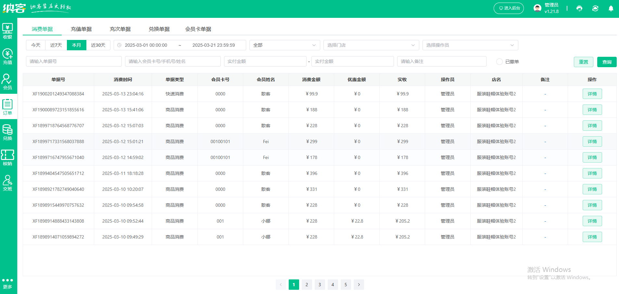Screen dimensions: 619x294
Task: Click the customer service headset icon
Action: coord(579,8)
